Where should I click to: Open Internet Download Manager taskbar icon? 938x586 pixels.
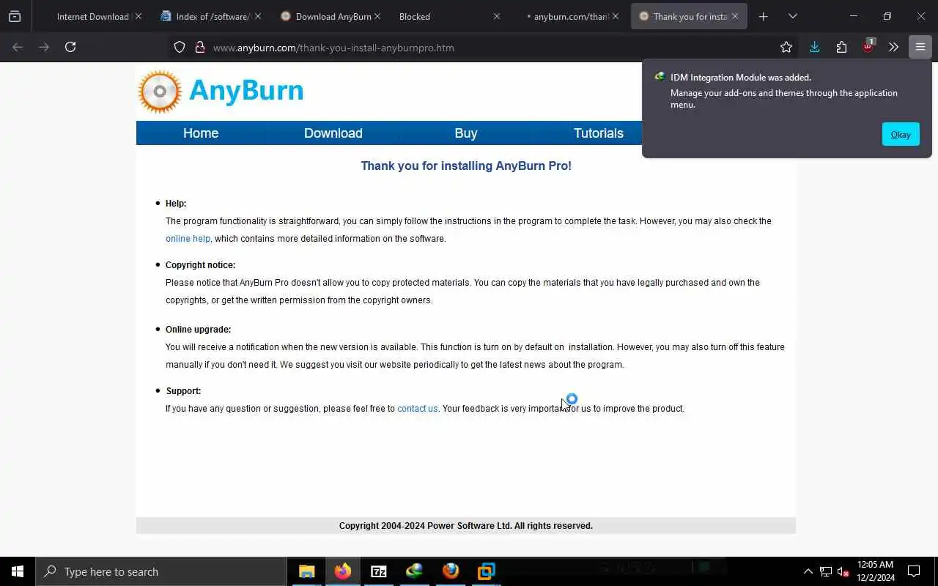415,571
